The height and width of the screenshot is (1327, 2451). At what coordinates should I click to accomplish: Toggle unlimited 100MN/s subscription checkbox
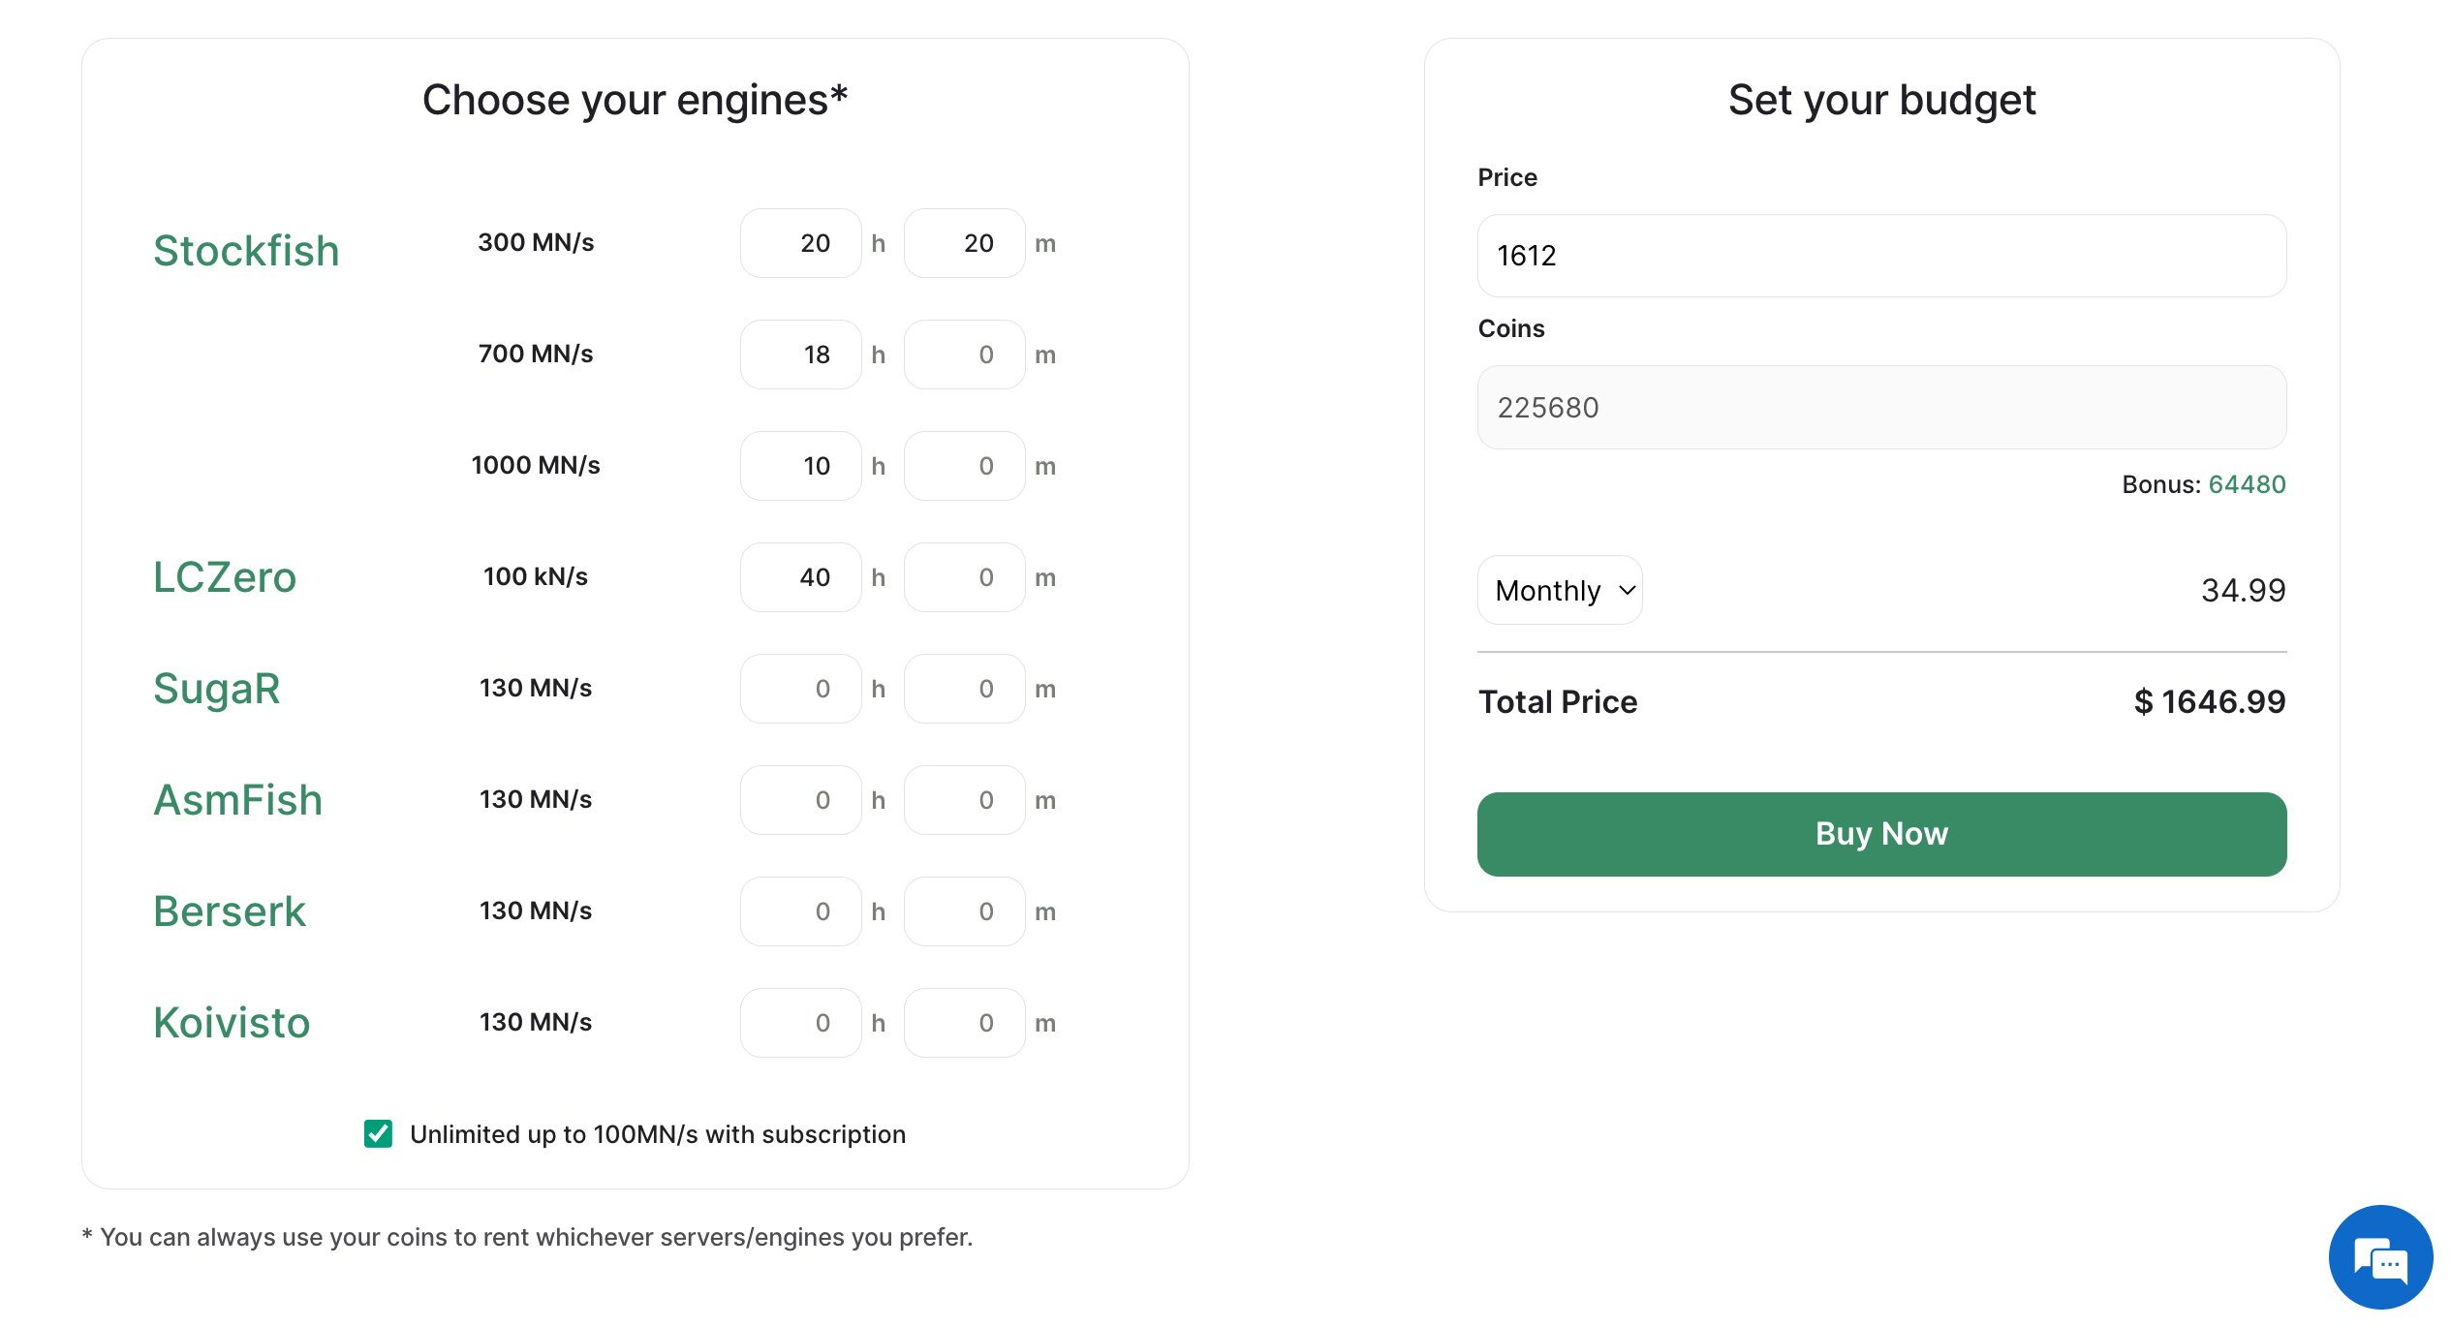378,1132
